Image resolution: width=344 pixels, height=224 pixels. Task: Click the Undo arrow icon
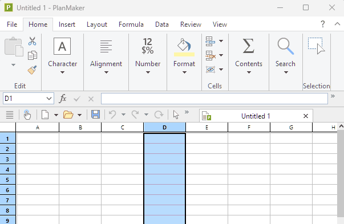[x=112, y=115]
